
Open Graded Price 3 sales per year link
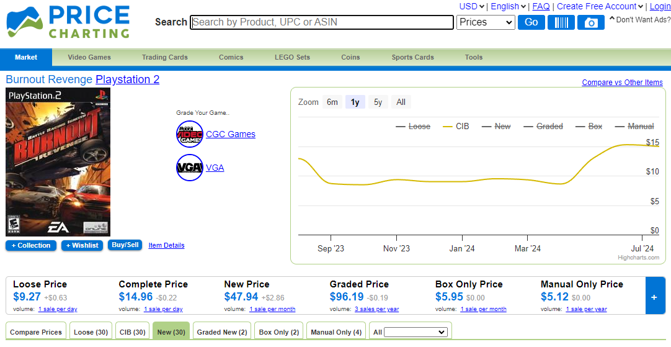376,309
